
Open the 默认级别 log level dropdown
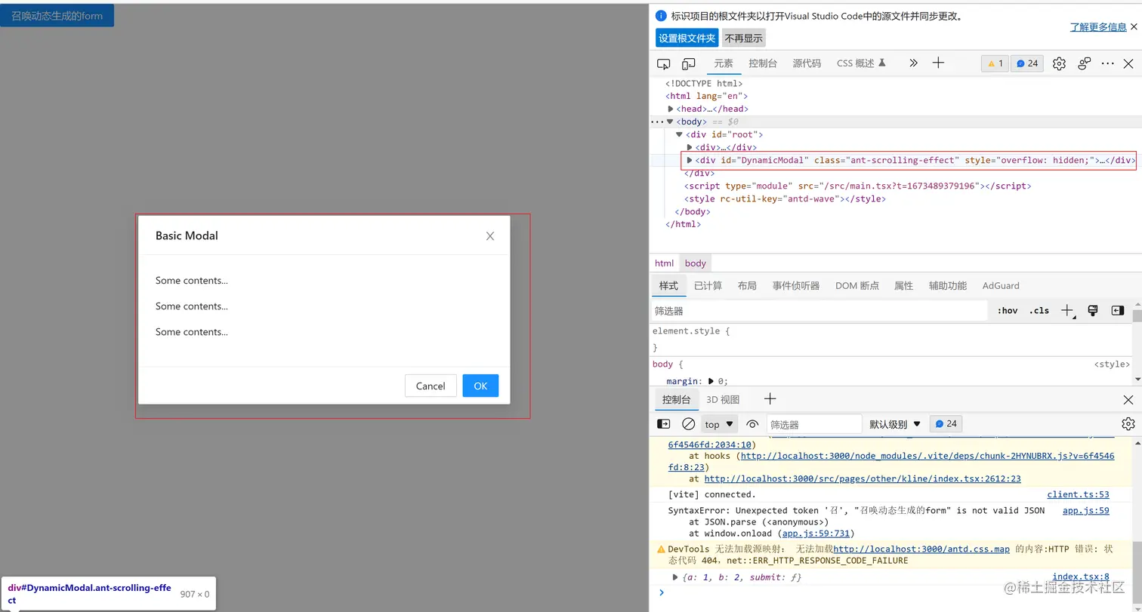tap(895, 424)
